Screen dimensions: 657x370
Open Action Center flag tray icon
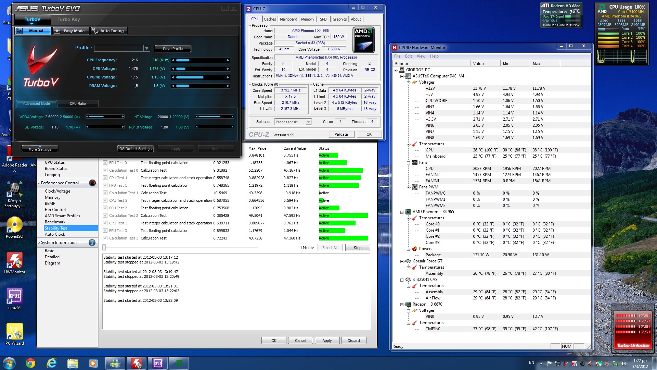point(549,363)
